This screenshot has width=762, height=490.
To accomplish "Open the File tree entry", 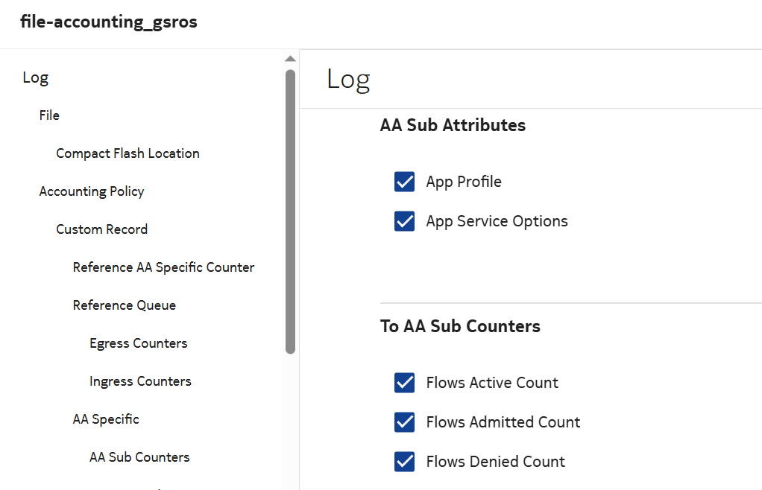I will click(49, 115).
